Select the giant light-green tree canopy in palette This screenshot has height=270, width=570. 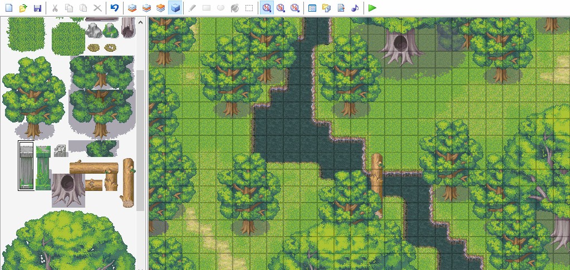(x=69, y=240)
